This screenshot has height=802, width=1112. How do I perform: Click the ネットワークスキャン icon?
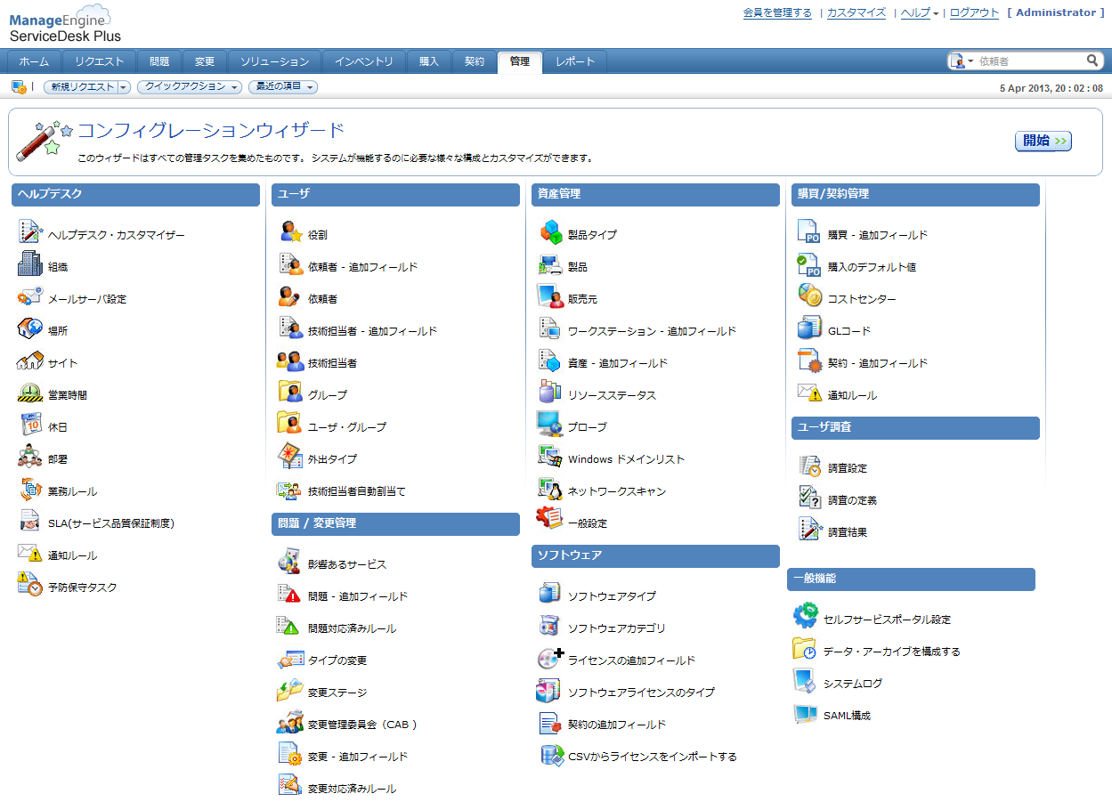pyautogui.click(x=550, y=490)
